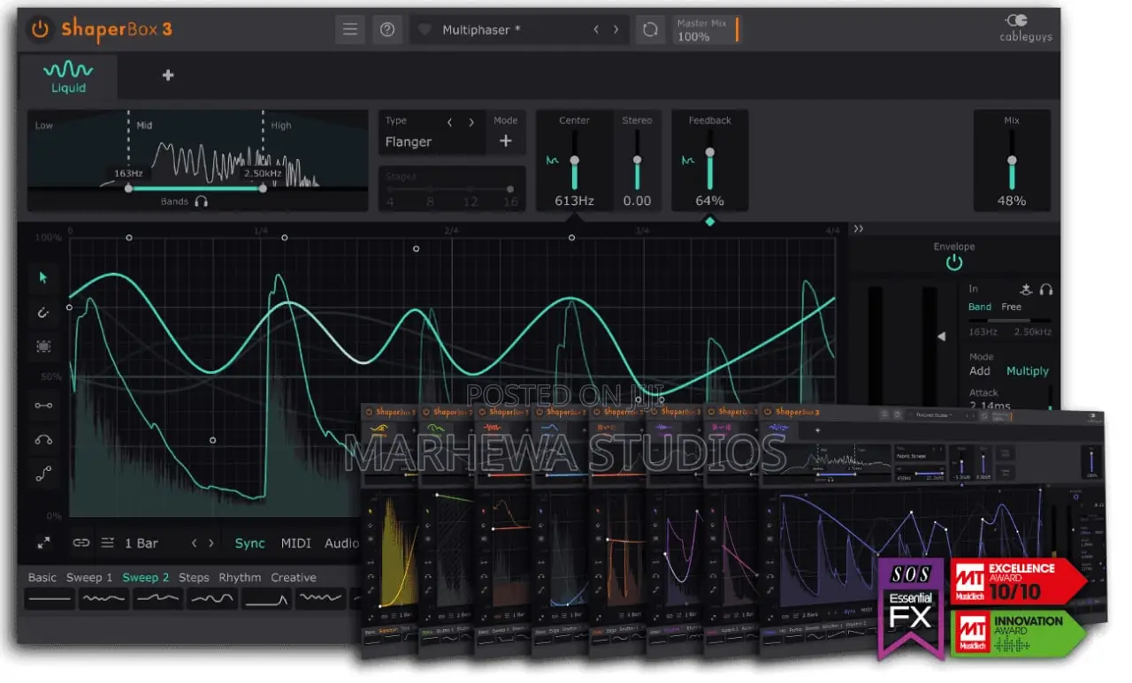Select the Liquid shaper tab
This screenshot has width=1132, height=683.
click(68, 76)
